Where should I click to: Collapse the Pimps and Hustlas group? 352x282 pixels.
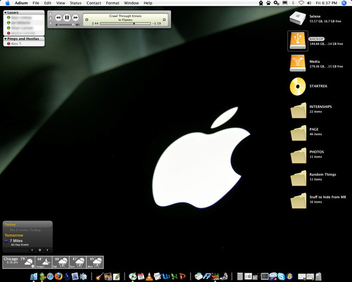click(x=5, y=39)
